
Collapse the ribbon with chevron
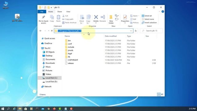tap(159, 12)
